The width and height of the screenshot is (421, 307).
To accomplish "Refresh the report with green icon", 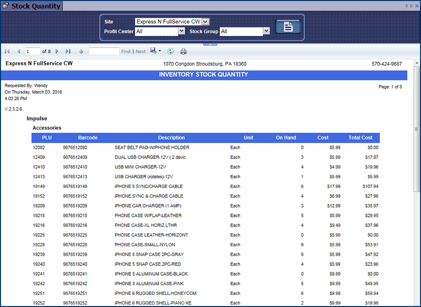I will click(170, 52).
